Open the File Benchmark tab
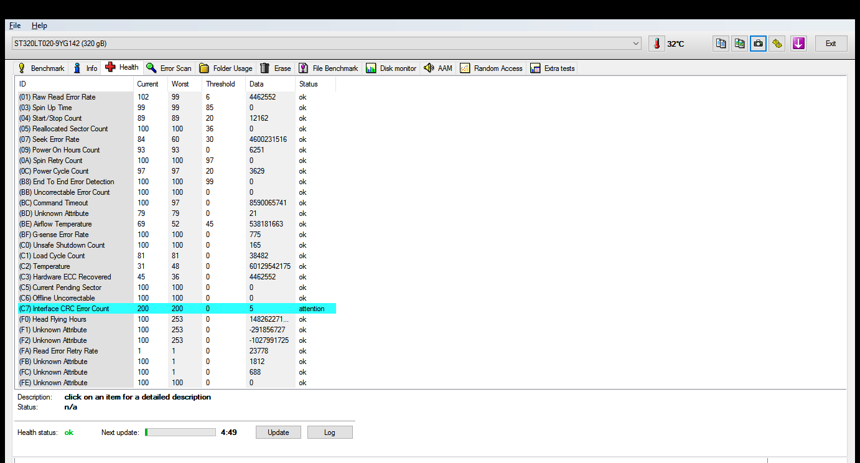This screenshot has width=860, height=463. click(x=329, y=68)
